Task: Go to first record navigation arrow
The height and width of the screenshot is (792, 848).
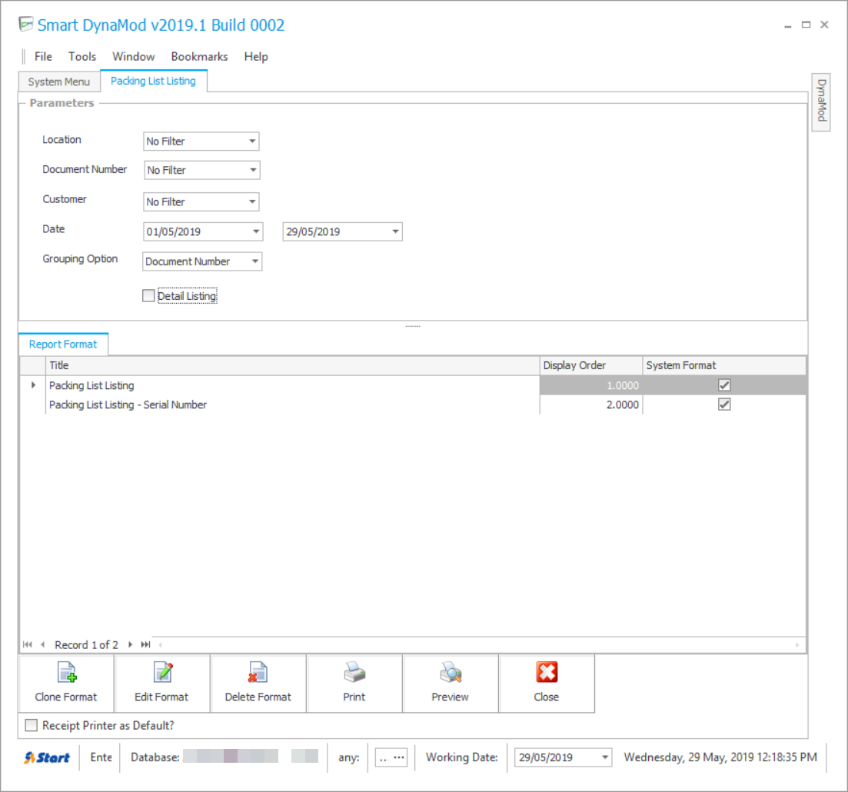Action: coord(28,644)
